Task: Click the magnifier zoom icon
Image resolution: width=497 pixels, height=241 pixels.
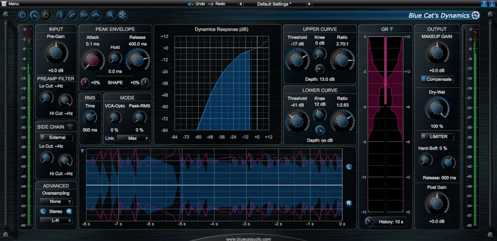Action: click(110, 15)
